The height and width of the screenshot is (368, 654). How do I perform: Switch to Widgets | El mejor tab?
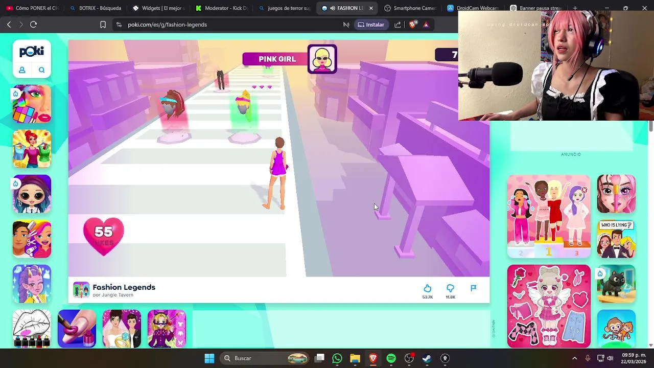click(x=158, y=8)
